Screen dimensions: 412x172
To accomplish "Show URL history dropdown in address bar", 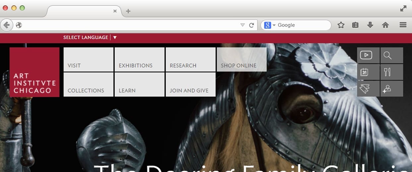I will pos(242,25).
